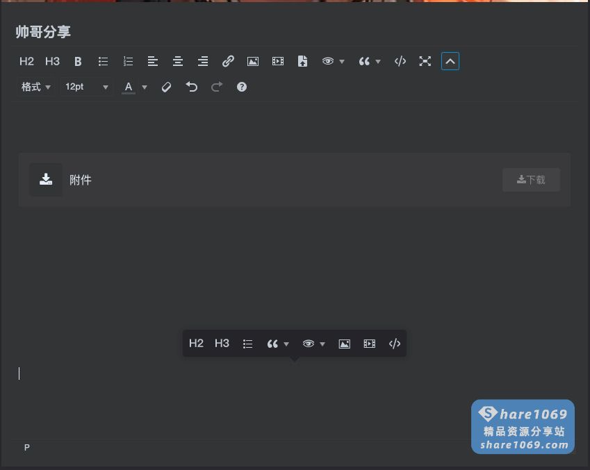Click the 下载 download button

click(x=531, y=180)
